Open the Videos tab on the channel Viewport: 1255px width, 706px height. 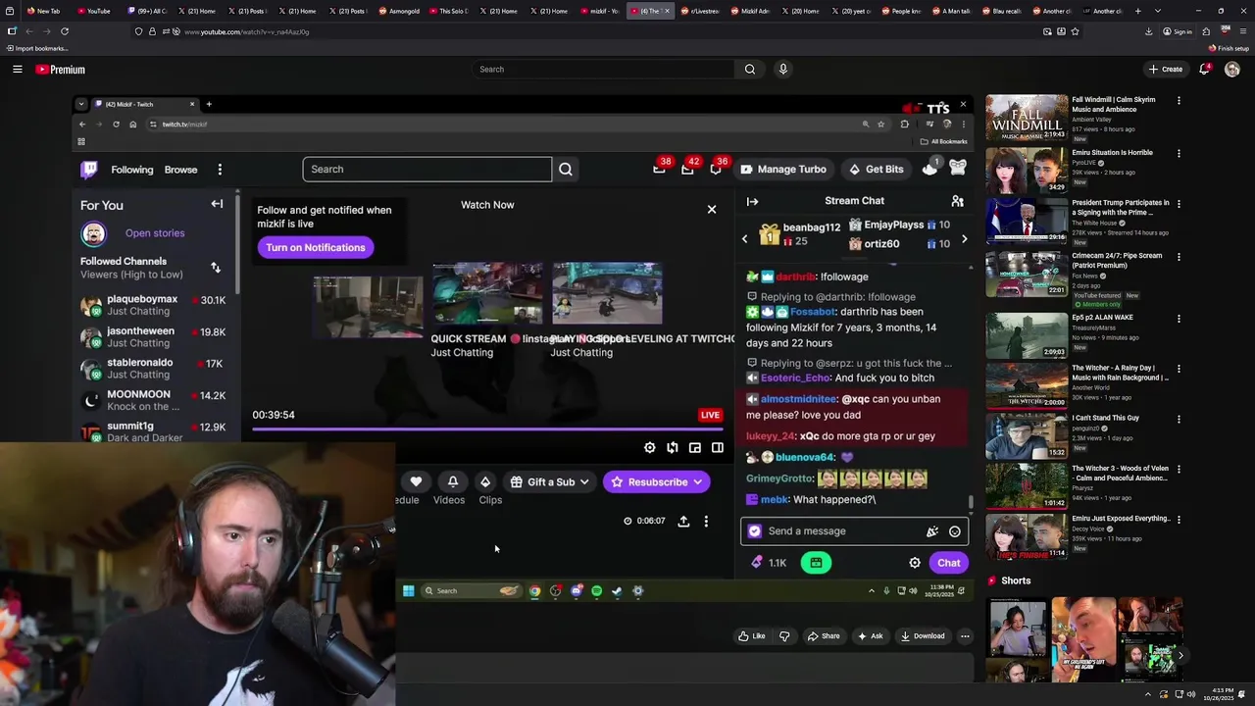[449, 500]
